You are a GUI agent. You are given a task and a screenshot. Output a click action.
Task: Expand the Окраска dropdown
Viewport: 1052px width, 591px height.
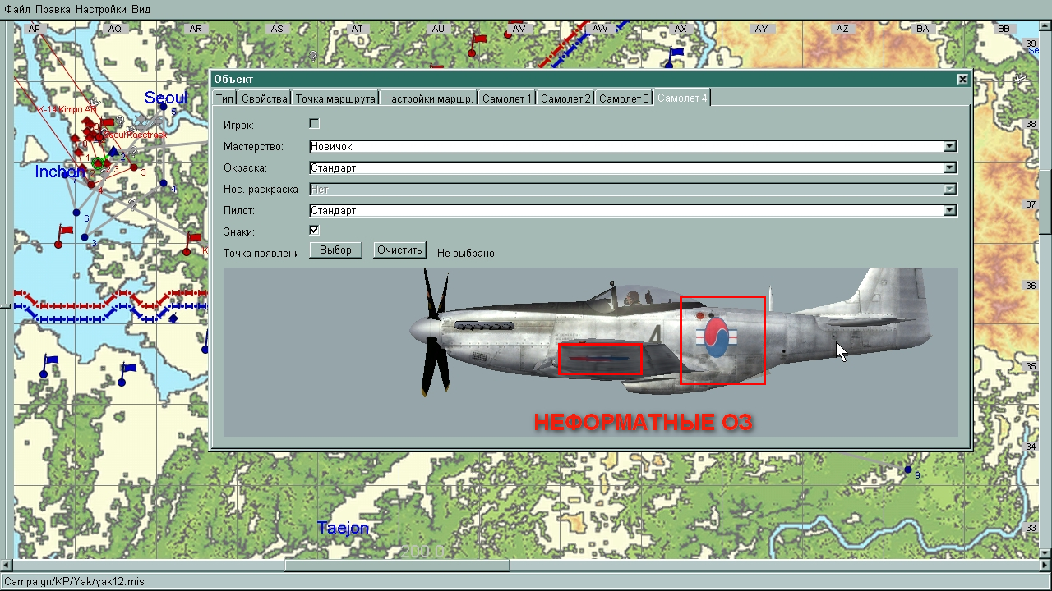[950, 167]
